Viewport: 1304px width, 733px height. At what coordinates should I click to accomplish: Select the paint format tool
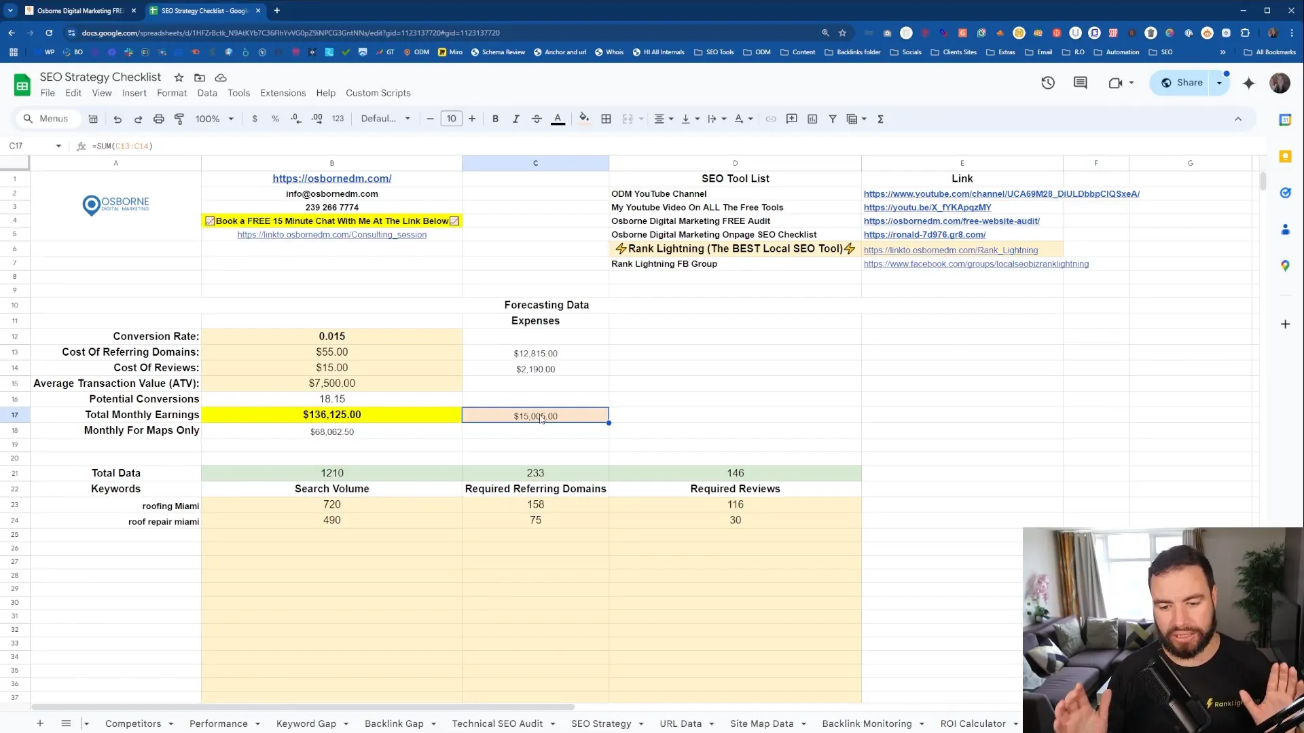[179, 119]
